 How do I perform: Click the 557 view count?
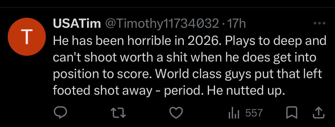click(254, 113)
